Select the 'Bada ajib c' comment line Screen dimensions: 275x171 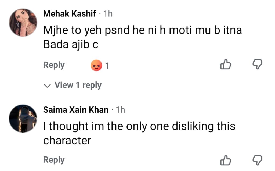71,44
